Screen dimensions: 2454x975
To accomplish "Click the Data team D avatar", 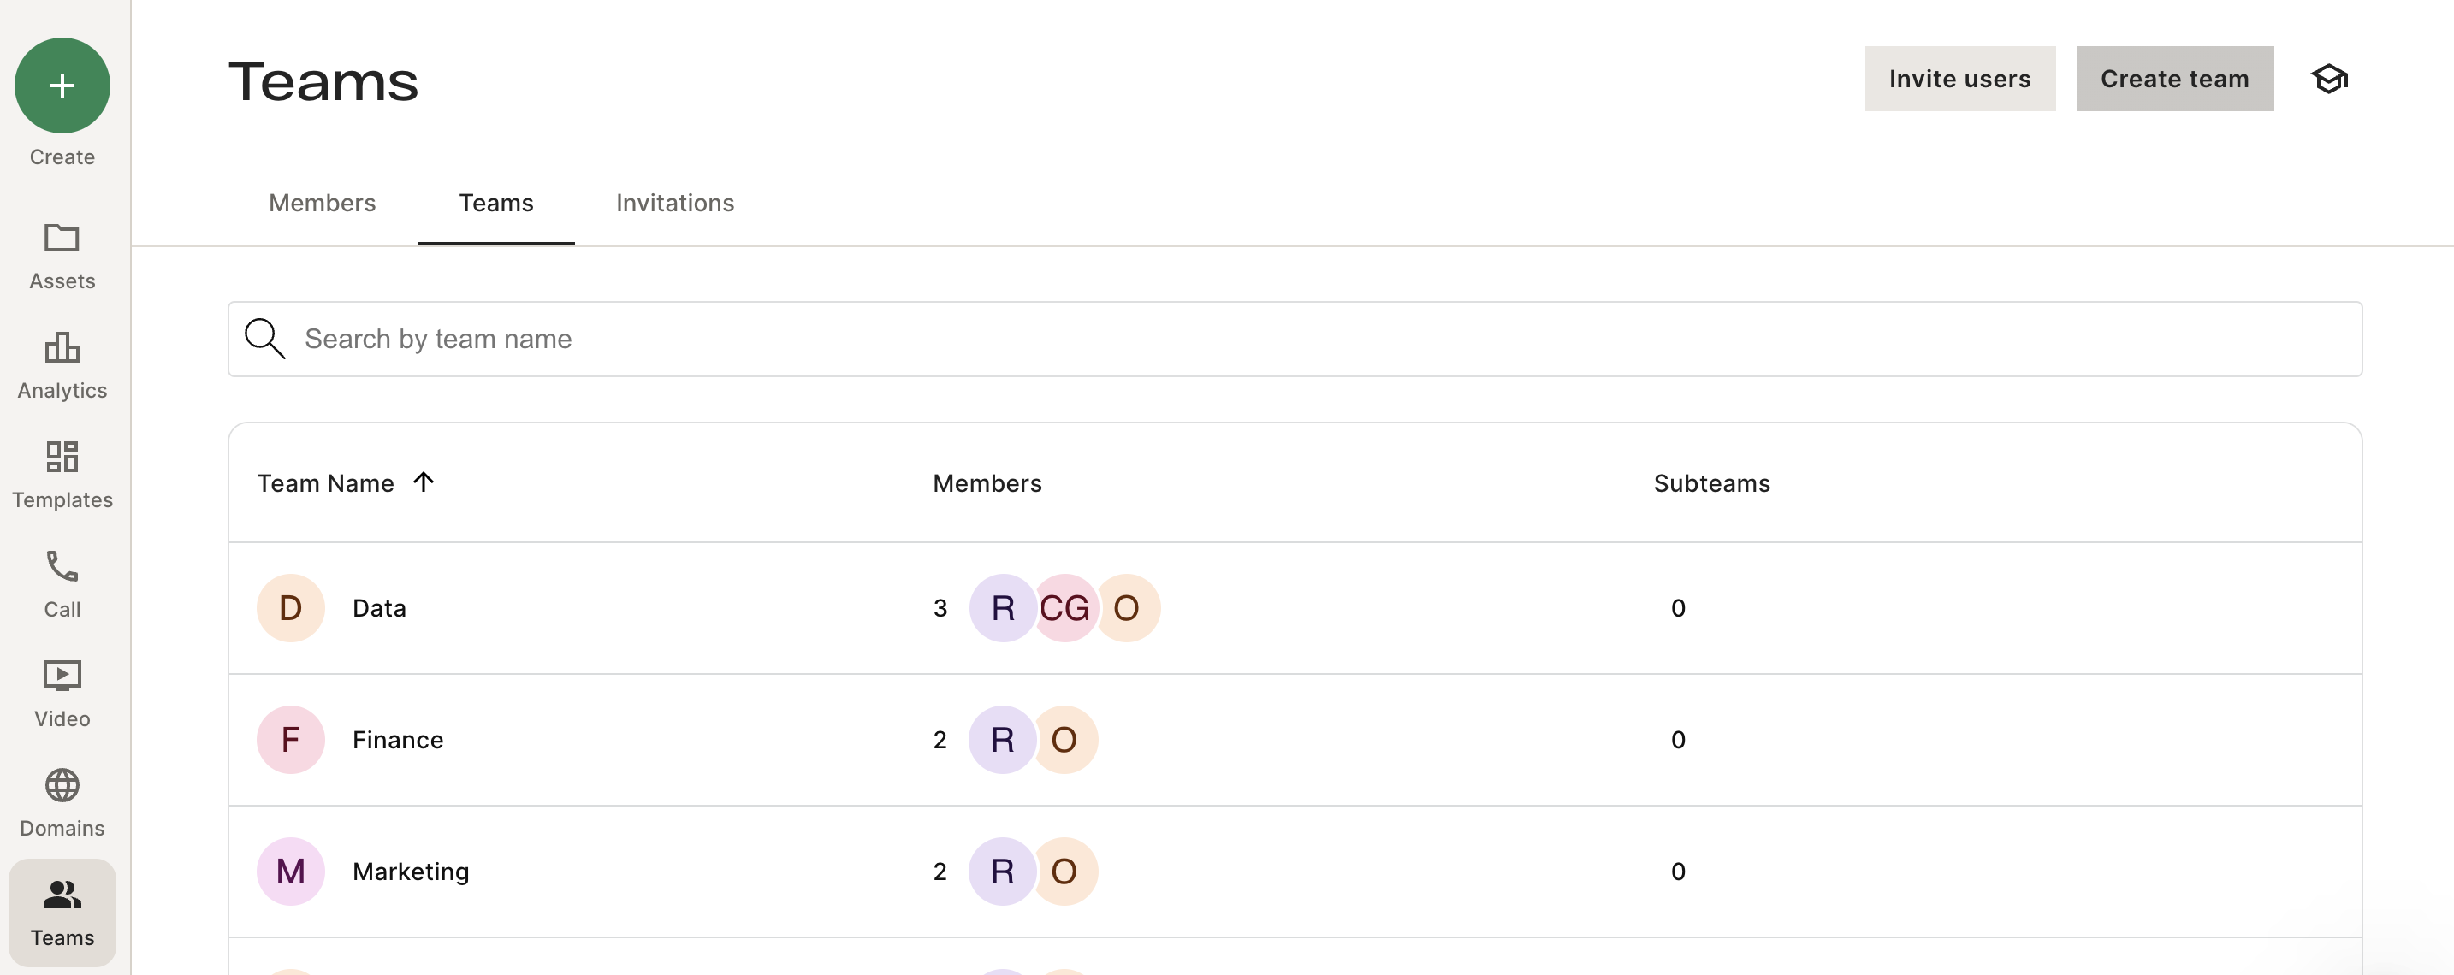I will tap(291, 608).
